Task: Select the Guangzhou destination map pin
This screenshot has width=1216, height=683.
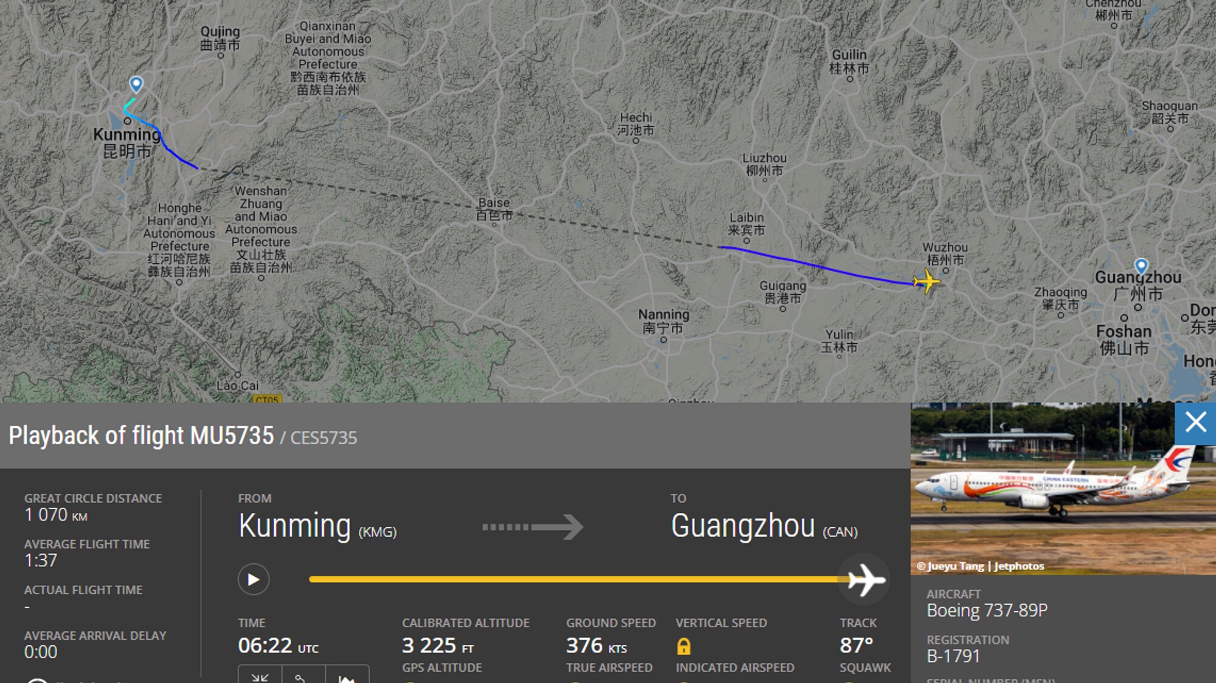Action: [1141, 266]
